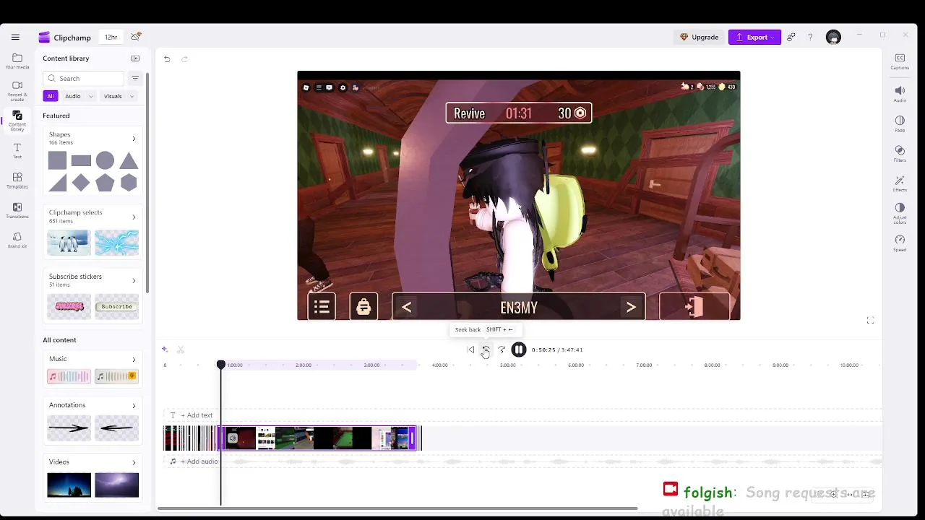
Task: Click the Upgrade button
Action: pos(699,37)
